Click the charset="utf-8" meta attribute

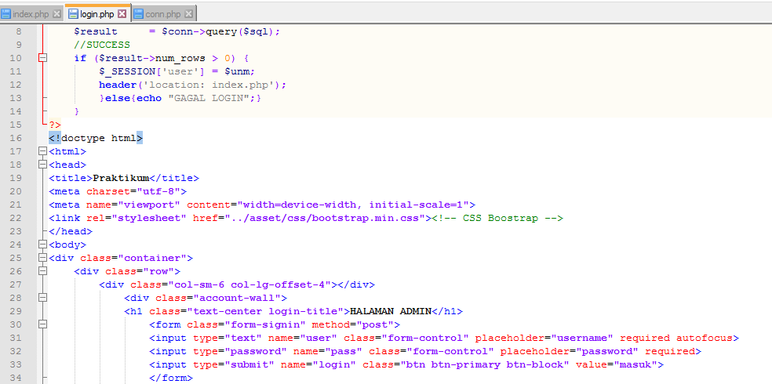(x=133, y=191)
